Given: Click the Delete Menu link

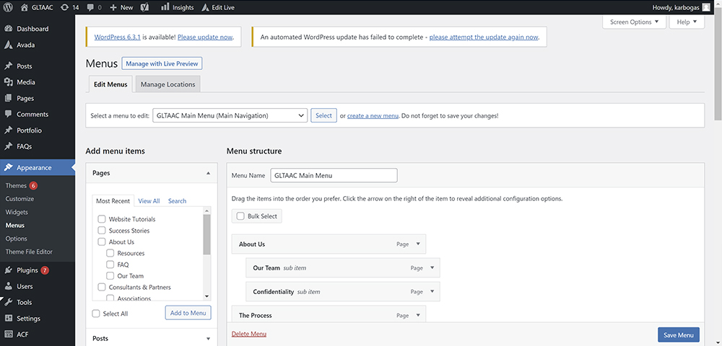Looking at the screenshot, I should (x=248, y=334).
